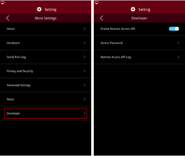The height and width of the screenshot is (156, 185).
Task: Open Remote Access API Log
Action: coord(139,57)
